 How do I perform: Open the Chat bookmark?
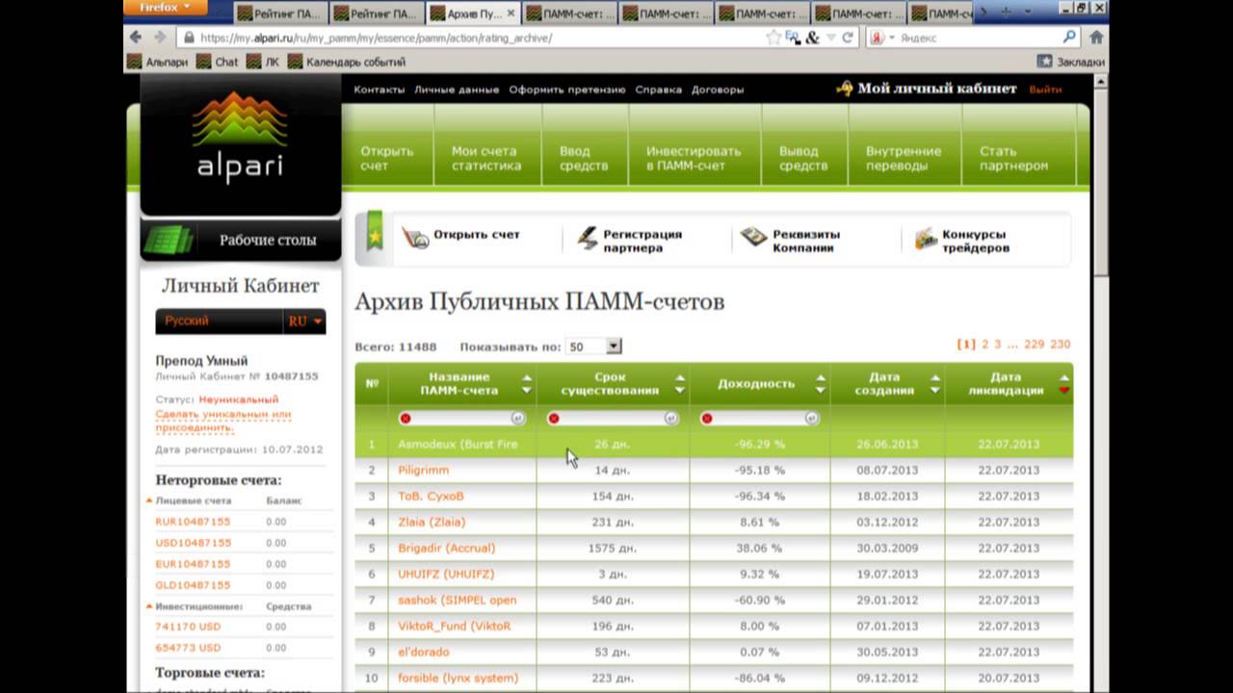(x=218, y=62)
